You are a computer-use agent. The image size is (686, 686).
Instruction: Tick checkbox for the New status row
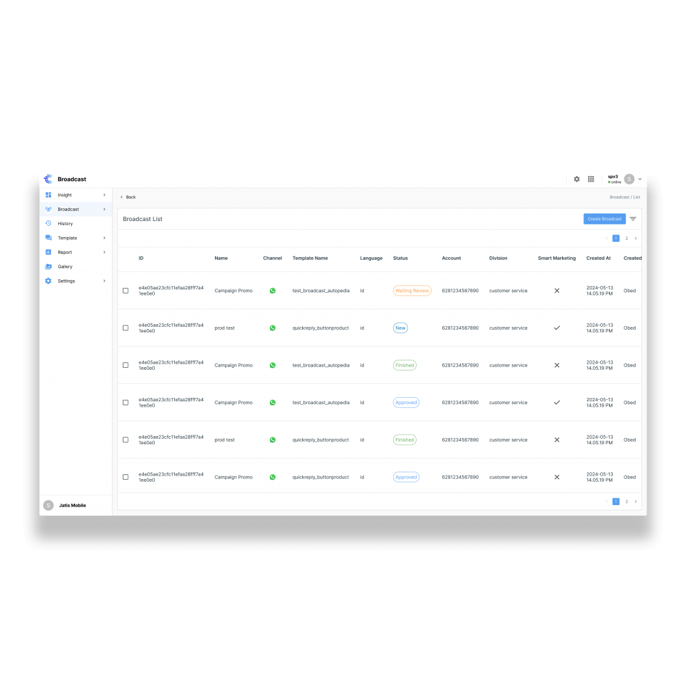tap(125, 328)
